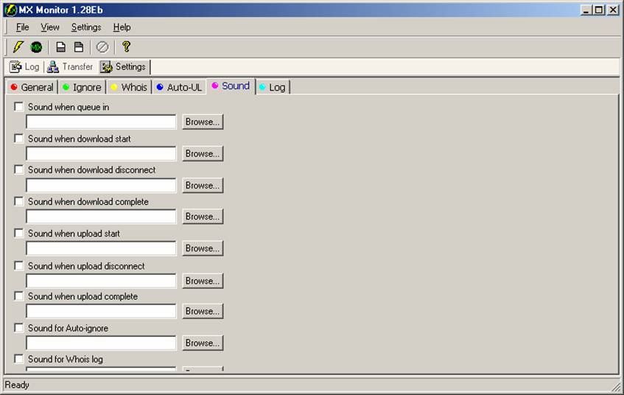Image resolution: width=624 pixels, height=395 pixels.
Task: Open the General settings tab
Action: click(x=31, y=87)
